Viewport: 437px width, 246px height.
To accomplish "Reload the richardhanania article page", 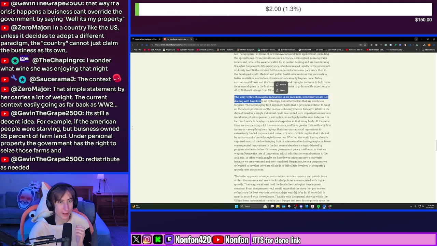I will point(142,45).
